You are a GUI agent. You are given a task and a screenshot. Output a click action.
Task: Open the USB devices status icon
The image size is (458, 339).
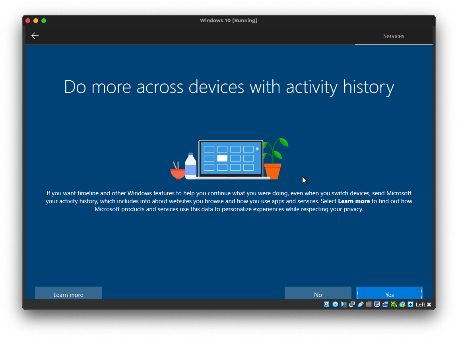click(360, 304)
